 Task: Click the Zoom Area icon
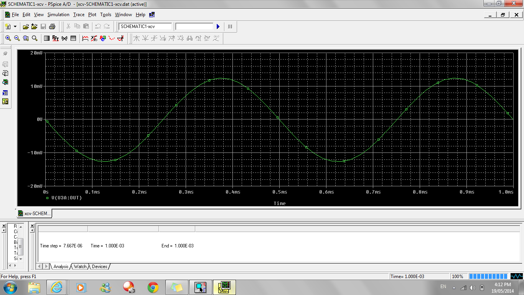[26, 38]
